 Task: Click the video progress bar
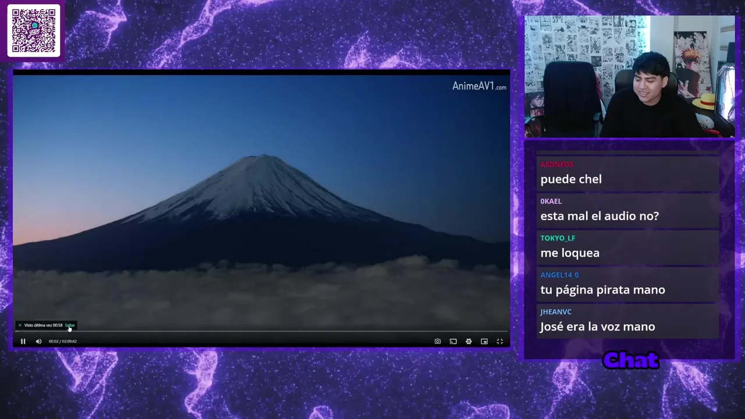tap(261, 332)
